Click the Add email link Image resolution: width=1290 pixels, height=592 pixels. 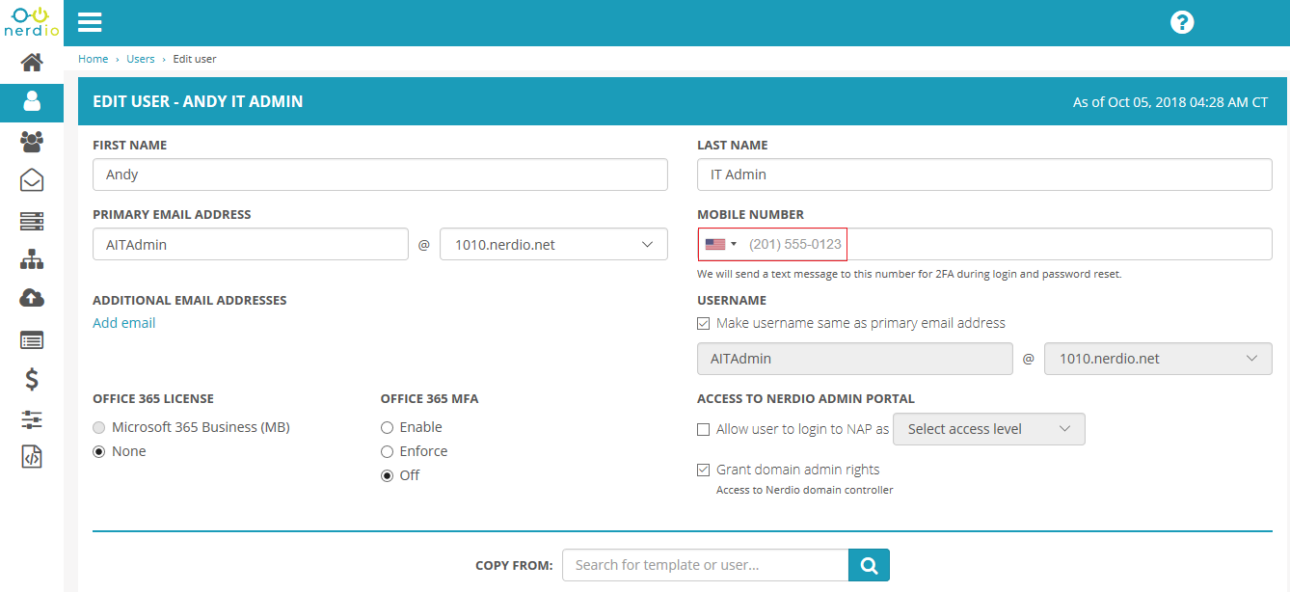pos(124,323)
